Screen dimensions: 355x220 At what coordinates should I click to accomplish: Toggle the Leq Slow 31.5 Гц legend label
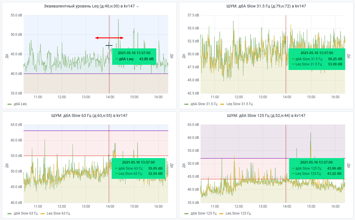(239, 104)
